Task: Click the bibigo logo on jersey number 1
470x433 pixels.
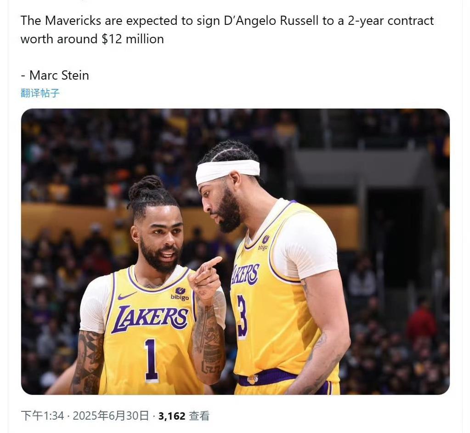Action: [180, 294]
